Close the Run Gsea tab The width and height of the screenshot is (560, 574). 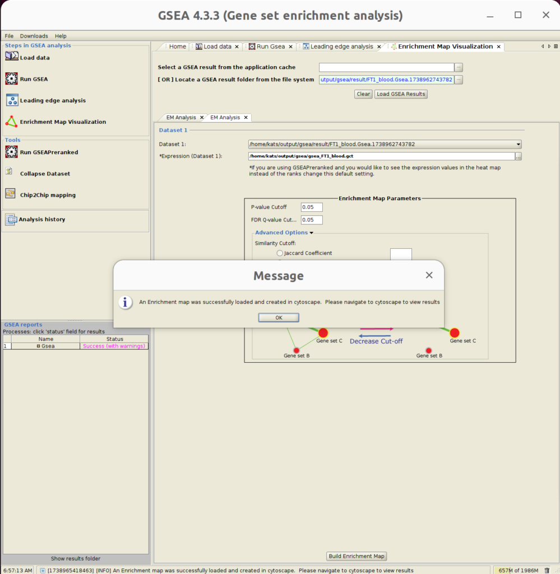click(x=290, y=47)
